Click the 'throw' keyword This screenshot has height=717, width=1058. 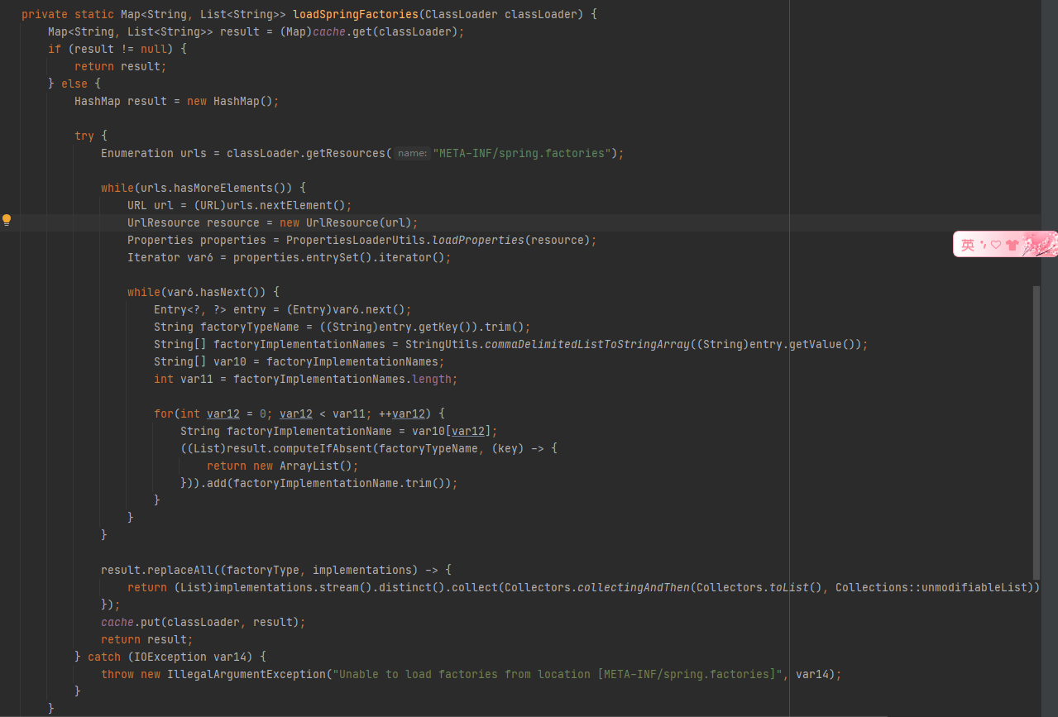point(117,675)
